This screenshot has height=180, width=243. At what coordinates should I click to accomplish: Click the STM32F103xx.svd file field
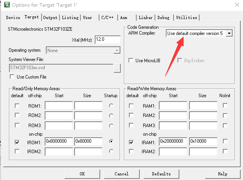tap(61, 68)
